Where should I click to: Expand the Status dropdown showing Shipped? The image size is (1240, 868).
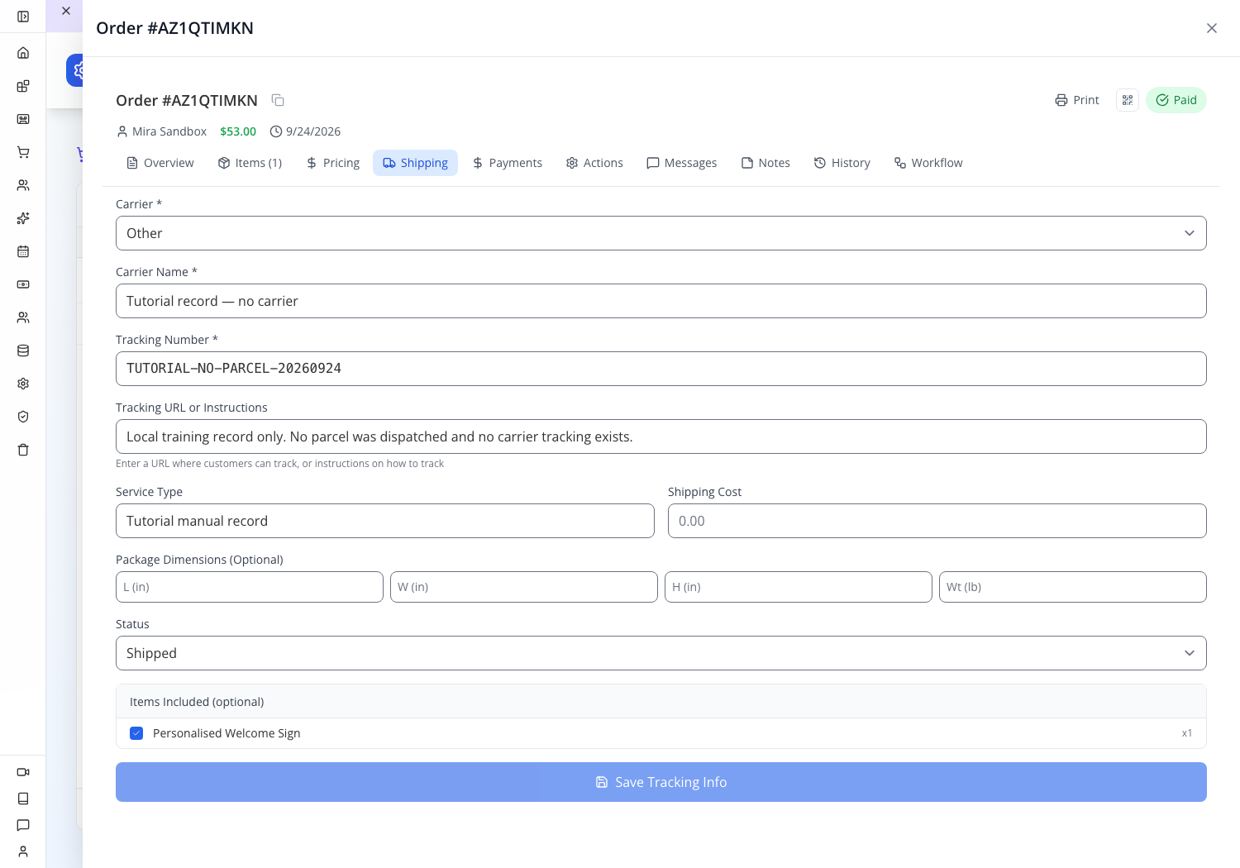pos(661,653)
